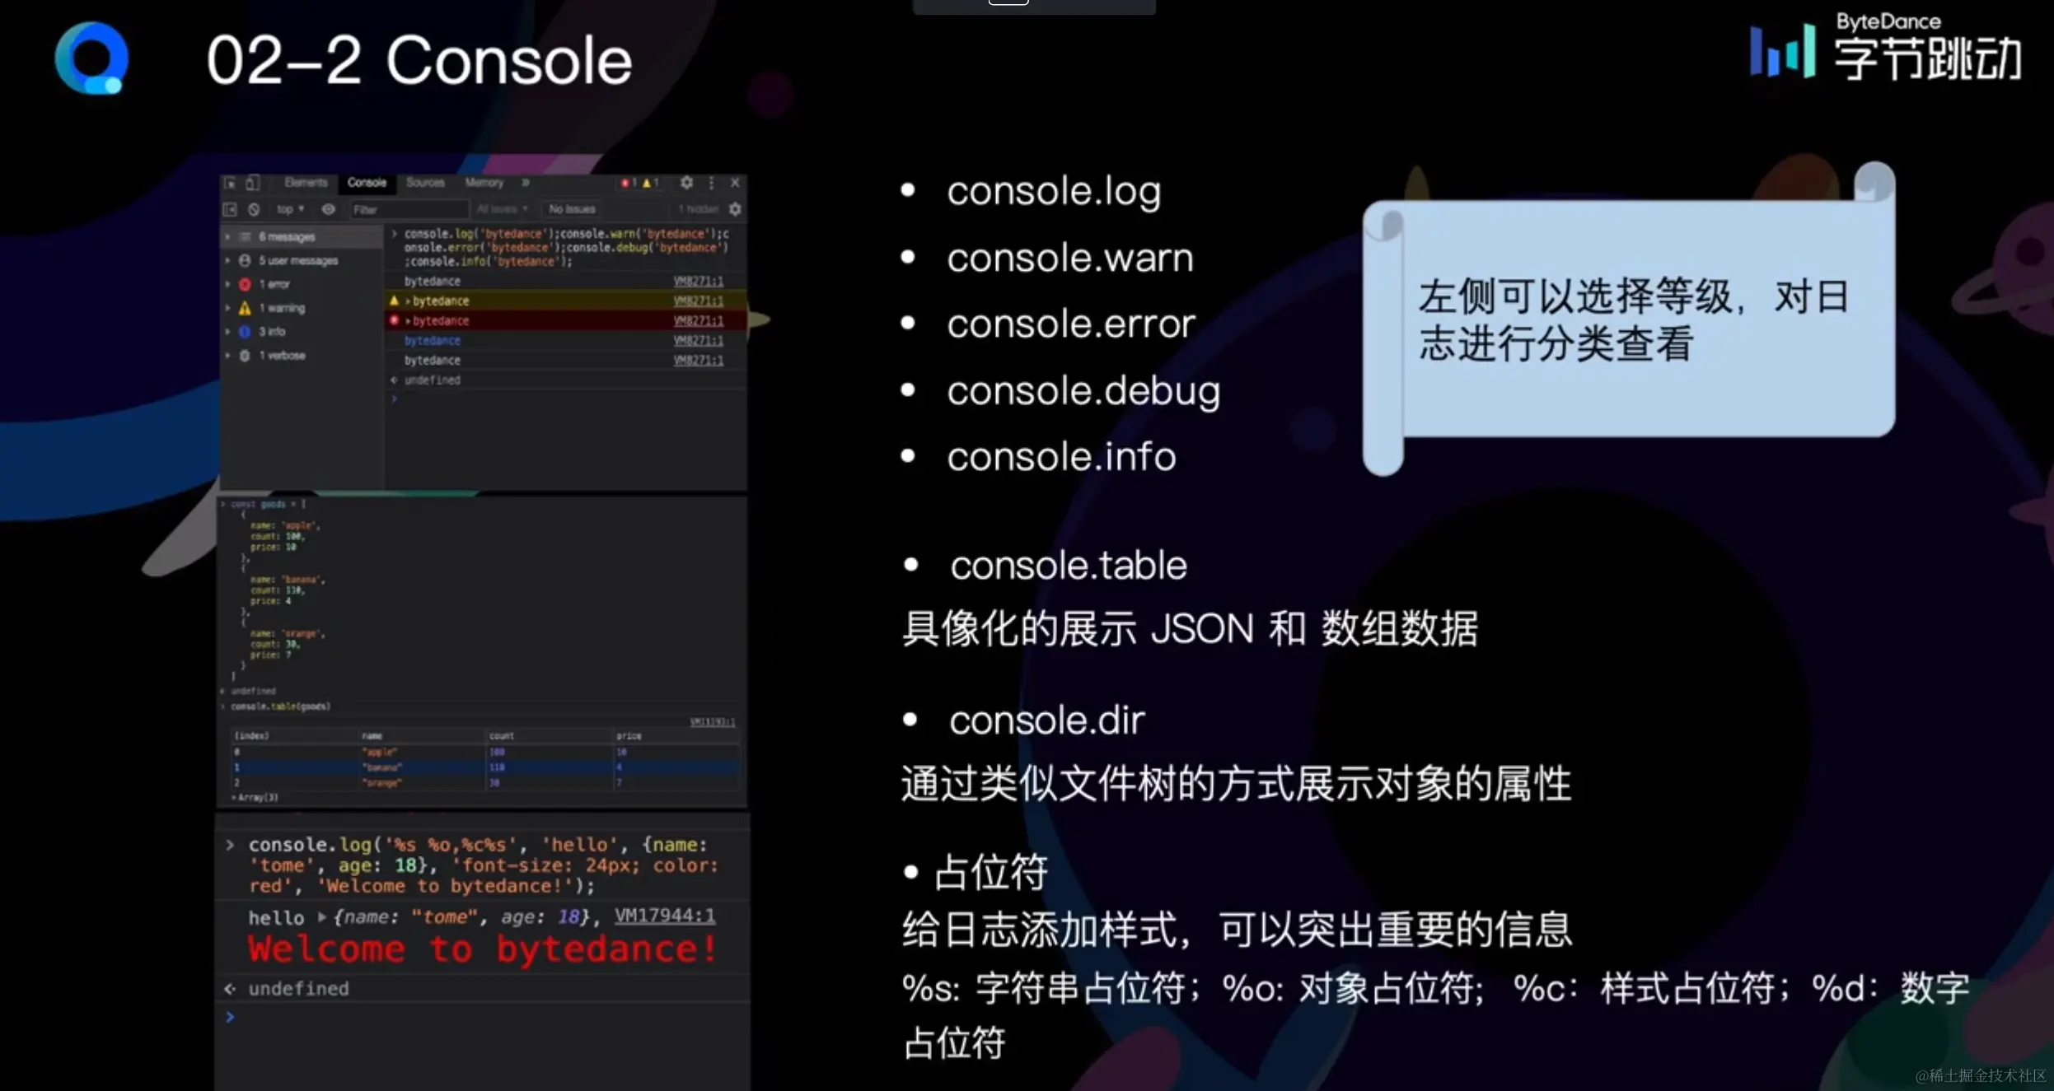Click the console Filter input field
Screen dimensions: 2054x1091
408,209
